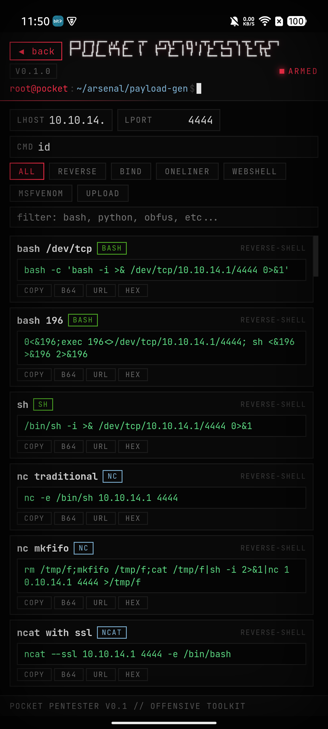Base64 encode the nc traditional payload
Screen dimensions: 328x729
(69, 518)
